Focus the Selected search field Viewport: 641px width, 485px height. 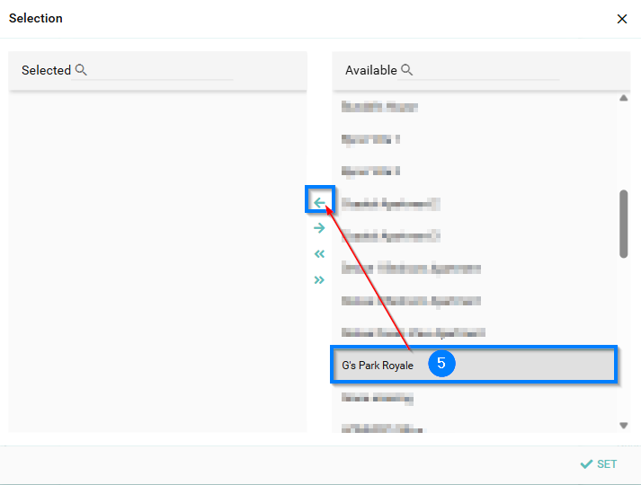tap(160, 70)
